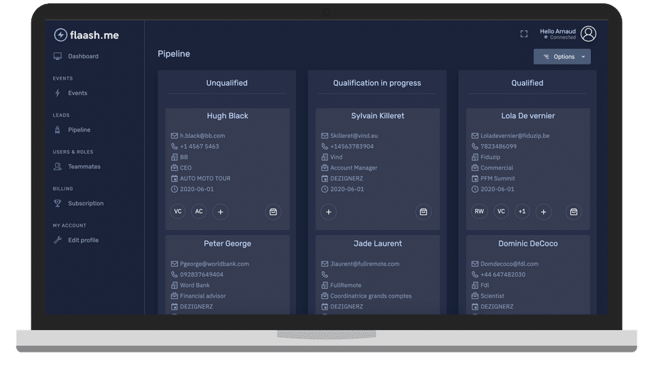This screenshot has width=652, height=366.
Task: Select the Sylvain Killeret card title
Action: click(378, 115)
